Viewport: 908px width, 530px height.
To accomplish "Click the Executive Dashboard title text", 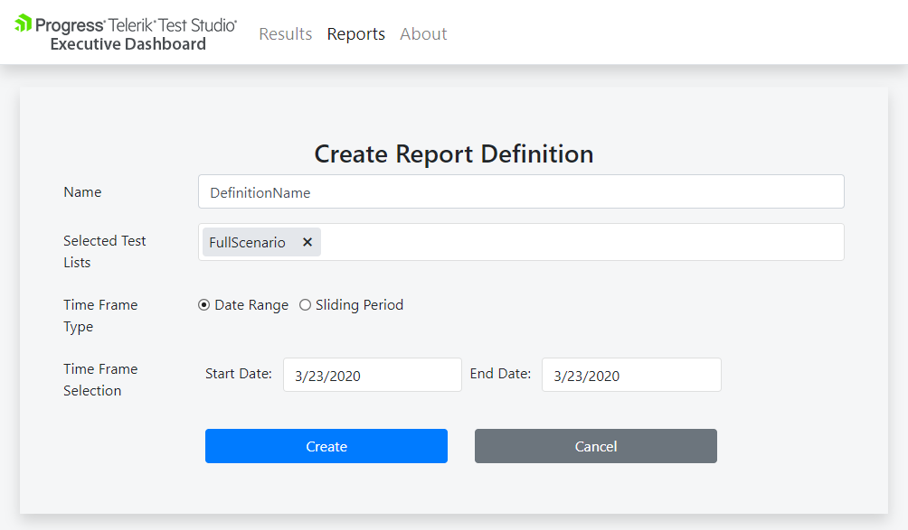I will (128, 44).
